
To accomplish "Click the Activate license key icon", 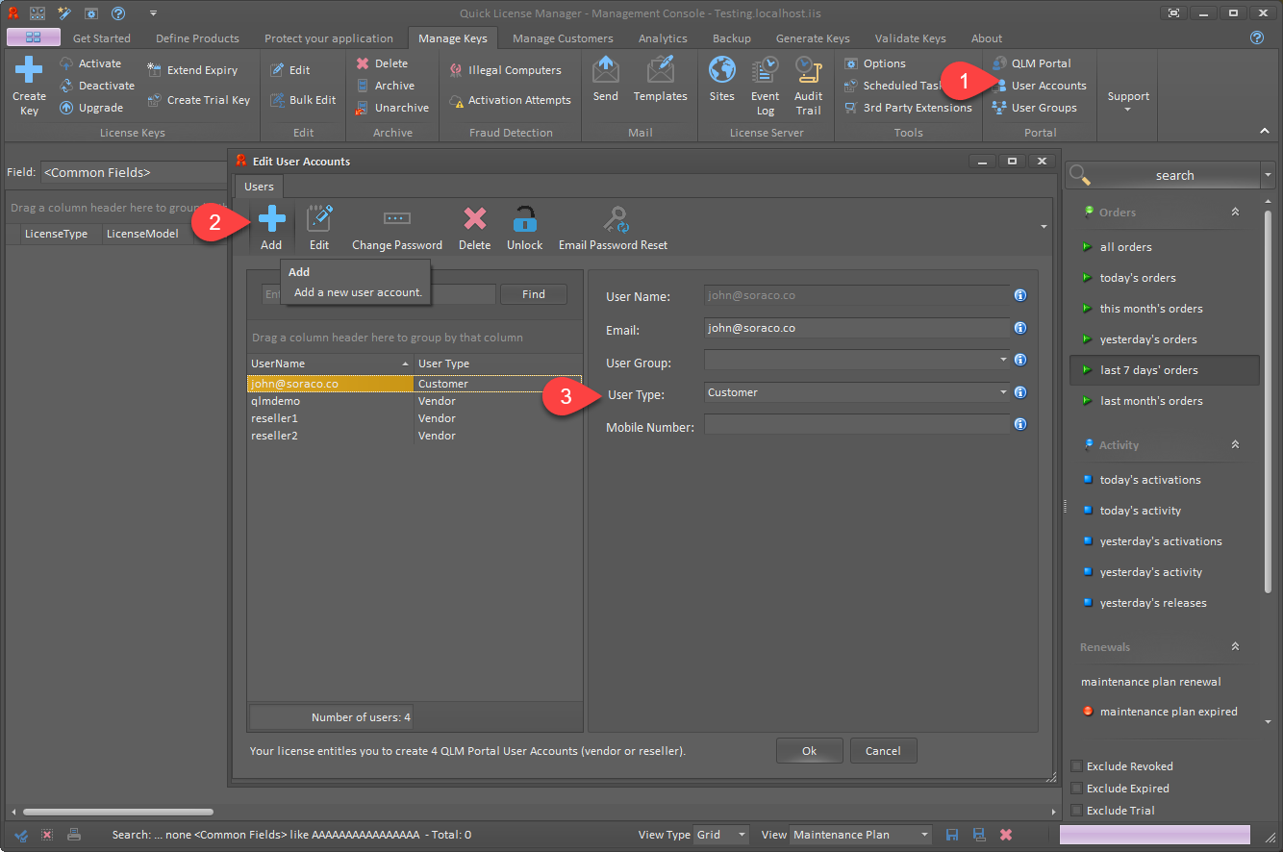I will (67, 63).
